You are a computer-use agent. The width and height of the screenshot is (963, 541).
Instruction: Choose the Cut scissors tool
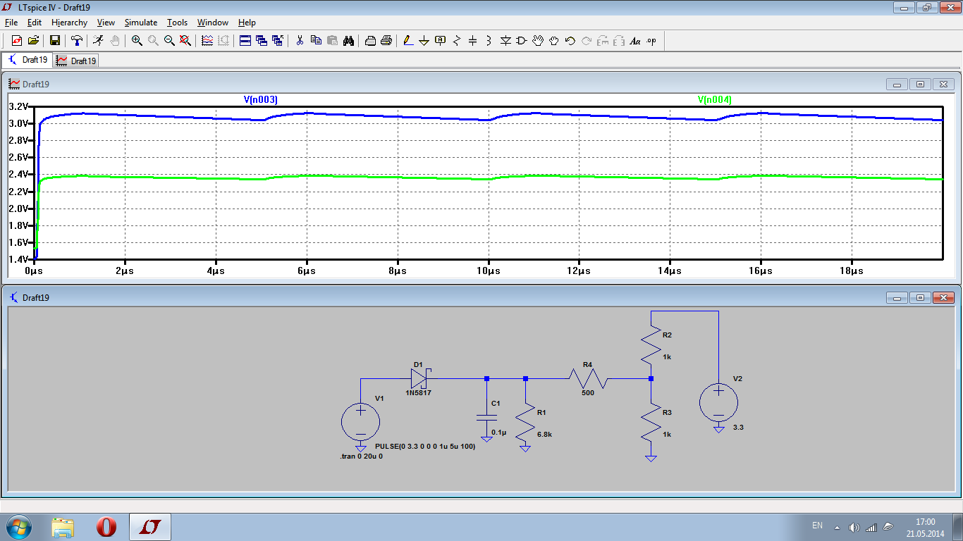300,41
